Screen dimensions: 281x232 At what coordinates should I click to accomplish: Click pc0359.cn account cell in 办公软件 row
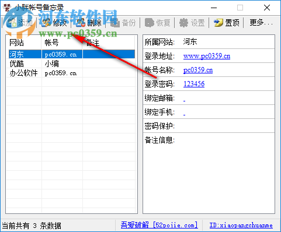coord(61,73)
